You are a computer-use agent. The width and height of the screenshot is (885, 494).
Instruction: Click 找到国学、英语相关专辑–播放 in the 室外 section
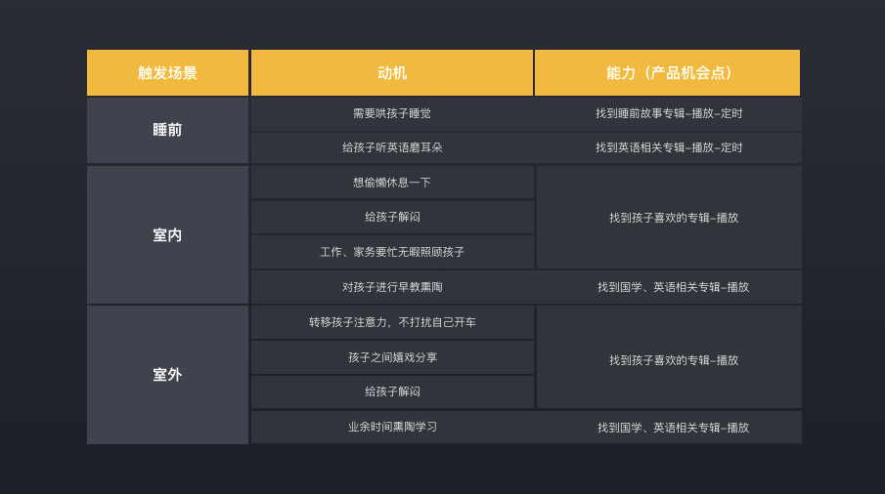click(673, 428)
